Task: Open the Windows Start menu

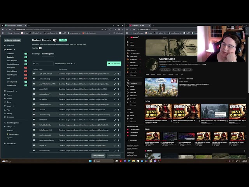Action: 90,161
